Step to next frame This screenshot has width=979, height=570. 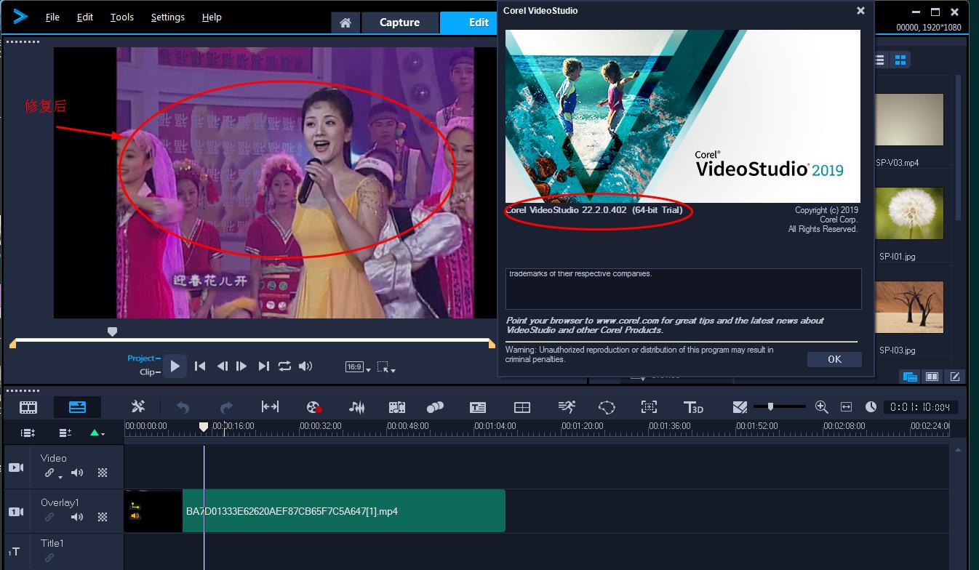pos(241,366)
